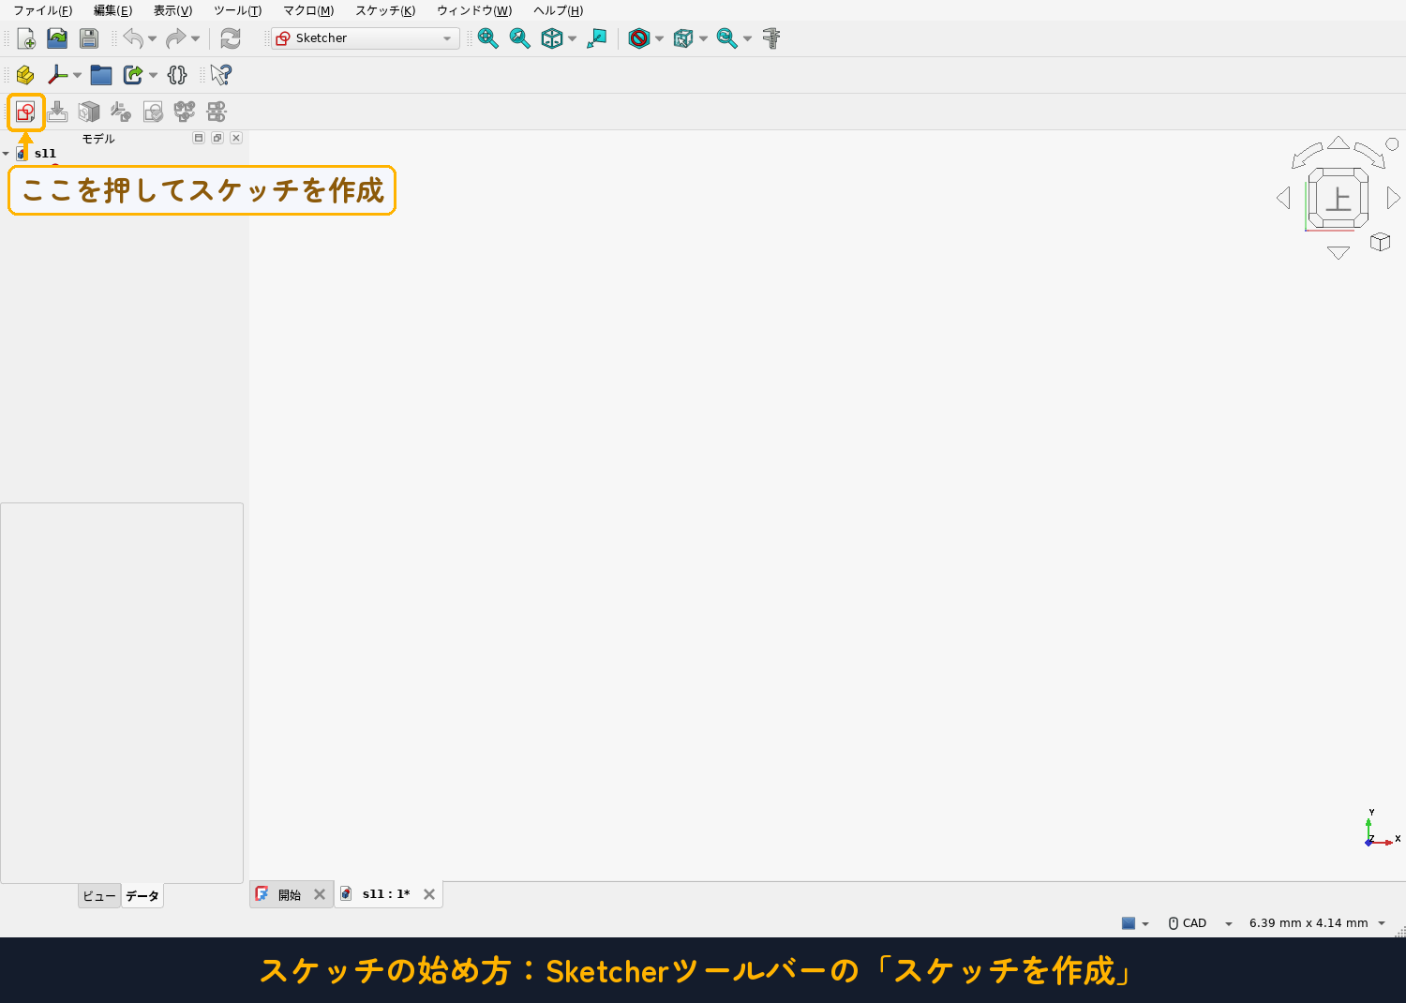1406x1003 pixels.
Task: Click navigation cube rotate left arrow
Action: point(1283,198)
